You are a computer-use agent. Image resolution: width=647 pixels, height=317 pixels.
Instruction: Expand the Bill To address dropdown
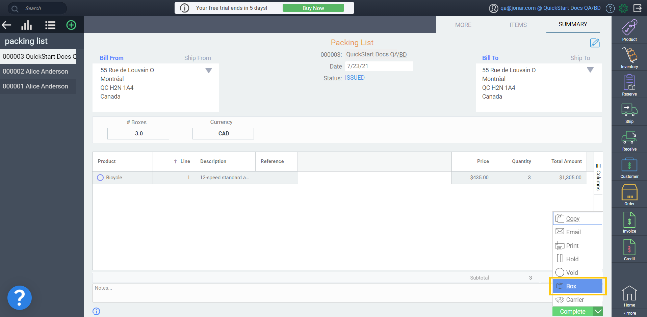pos(590,70)
